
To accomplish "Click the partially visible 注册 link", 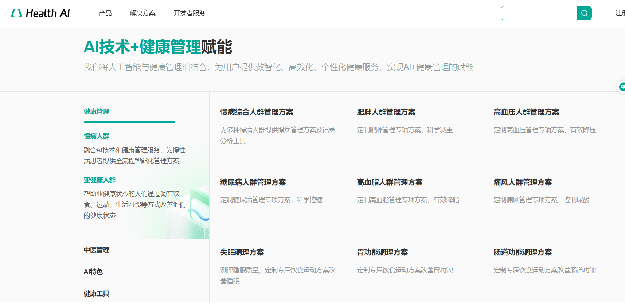I will 620,13.
